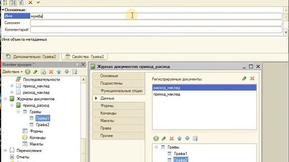Select Графа1 in journal window list
The height and width of the screenshot is (162, 289).
(181, 153)
